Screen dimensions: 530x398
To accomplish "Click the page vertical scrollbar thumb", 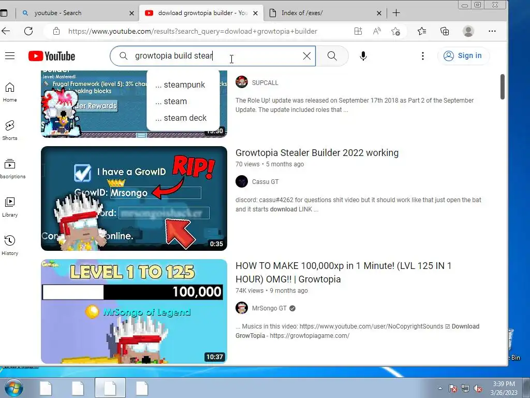I will tap(502, 87).
